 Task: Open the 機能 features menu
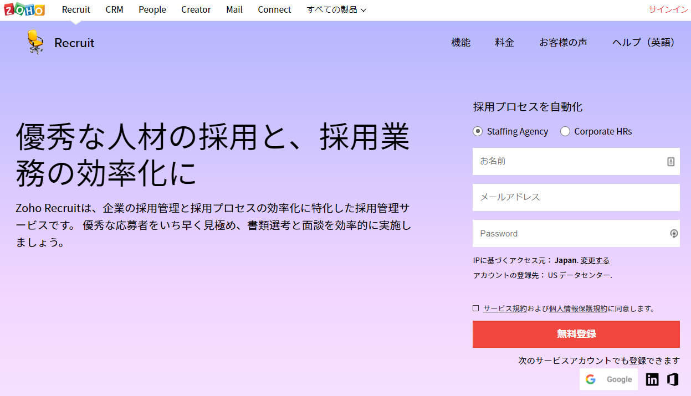(460, 43)
